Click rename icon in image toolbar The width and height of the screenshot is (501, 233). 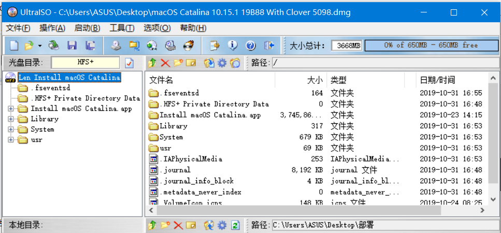tap(191, 63)
